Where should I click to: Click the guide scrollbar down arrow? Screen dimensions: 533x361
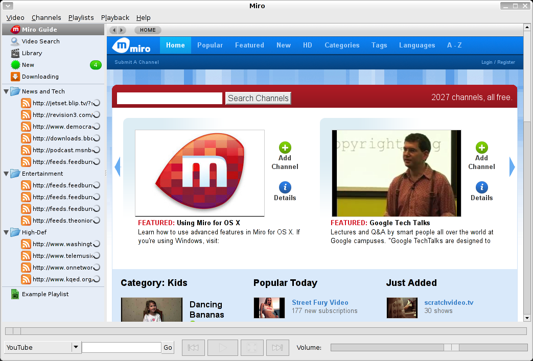point(527,318)
